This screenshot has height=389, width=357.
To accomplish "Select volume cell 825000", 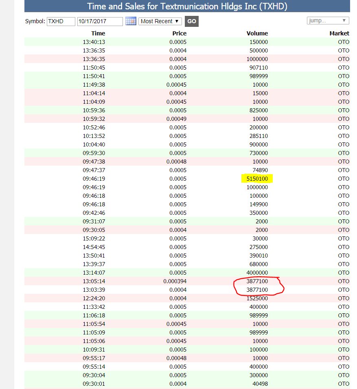I will (x=258, y=110).
